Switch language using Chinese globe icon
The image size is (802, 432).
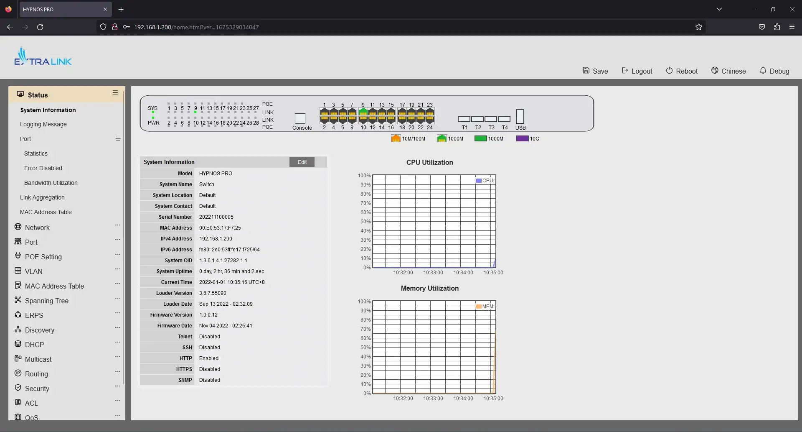tap(715, 71)
